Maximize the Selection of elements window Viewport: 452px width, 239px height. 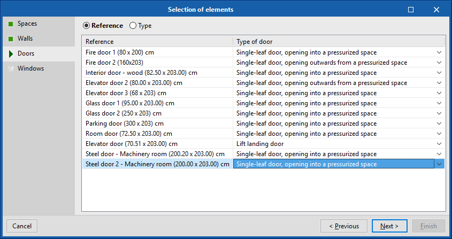coord(411,10)
